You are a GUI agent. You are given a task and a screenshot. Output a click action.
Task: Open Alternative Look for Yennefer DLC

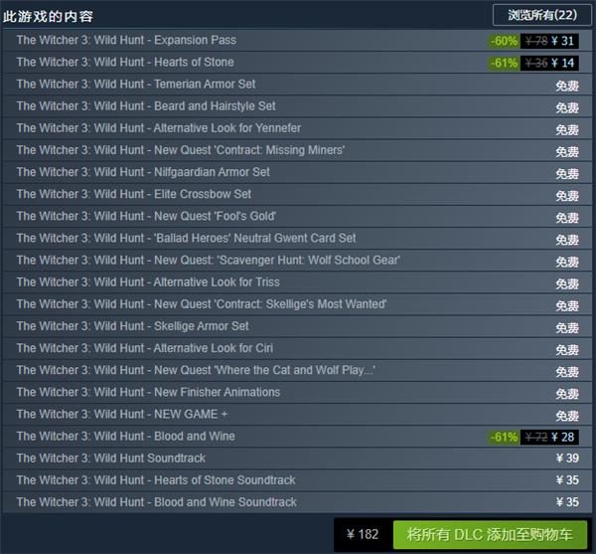pyautogui.click(x=297, y=128)
